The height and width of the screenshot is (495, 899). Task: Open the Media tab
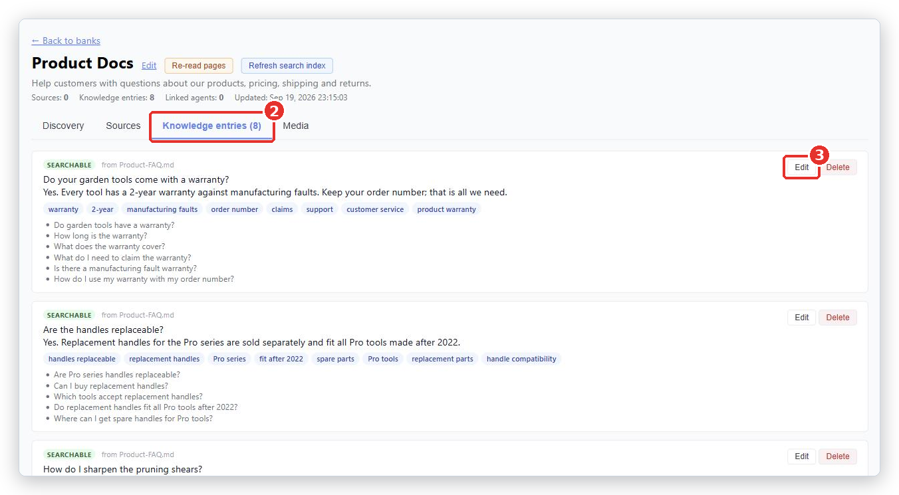pos(296,126)
